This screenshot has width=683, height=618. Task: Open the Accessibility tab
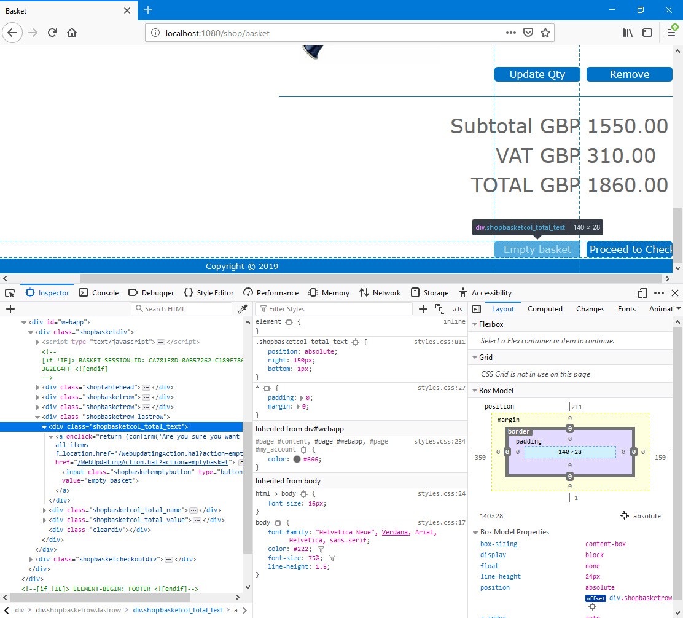pos(485,293)
